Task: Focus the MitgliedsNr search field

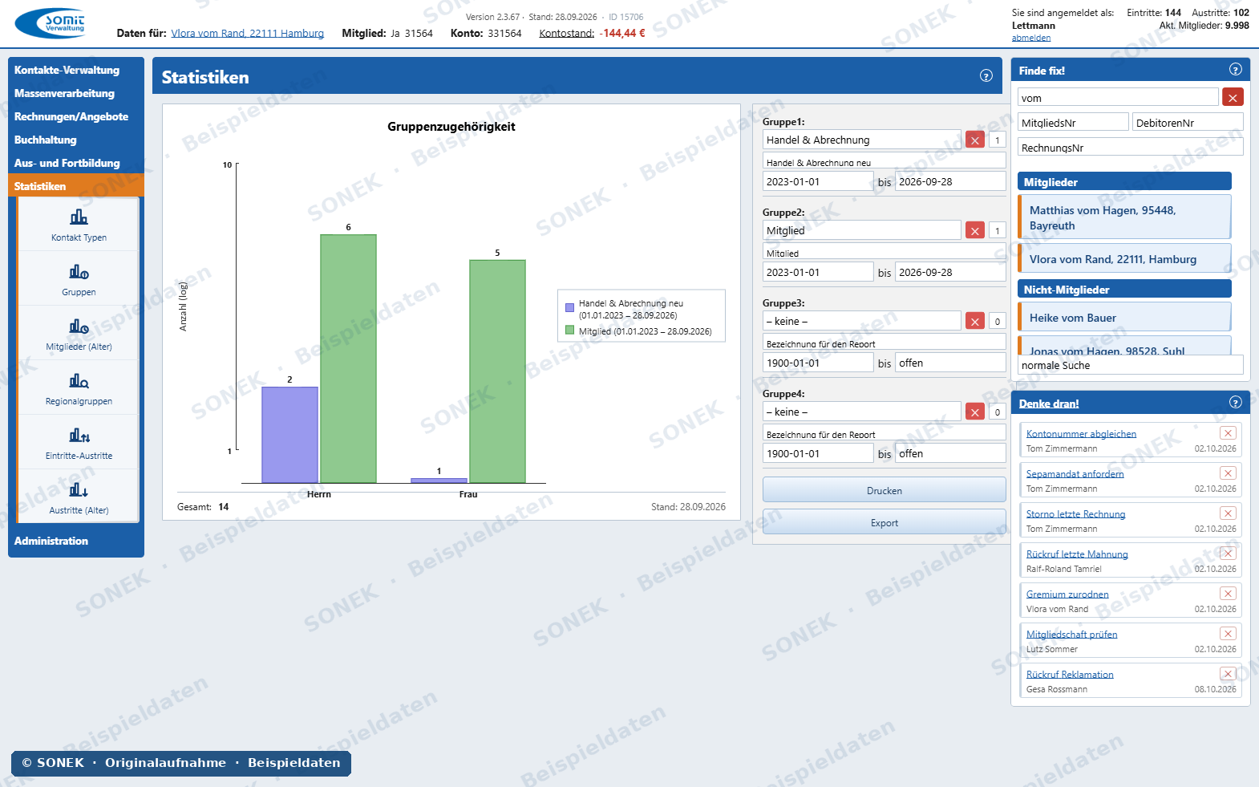Action: tap(1074, 123)
